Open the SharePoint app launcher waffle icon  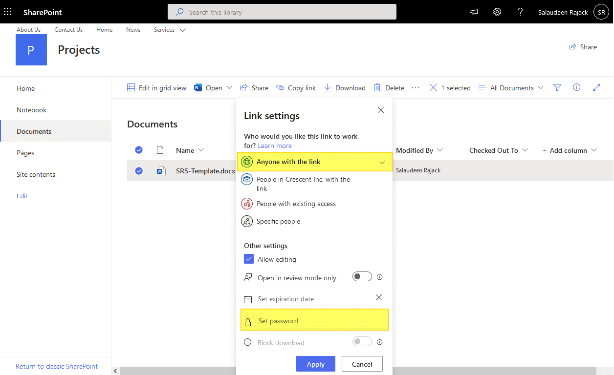point(7,11)
